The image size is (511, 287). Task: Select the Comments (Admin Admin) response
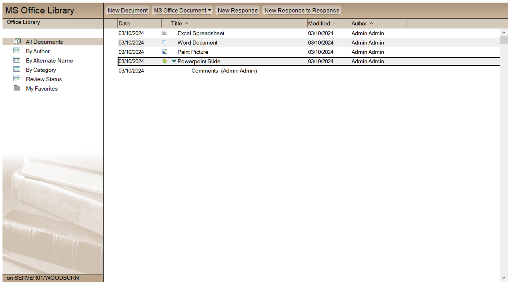[224, 71]
